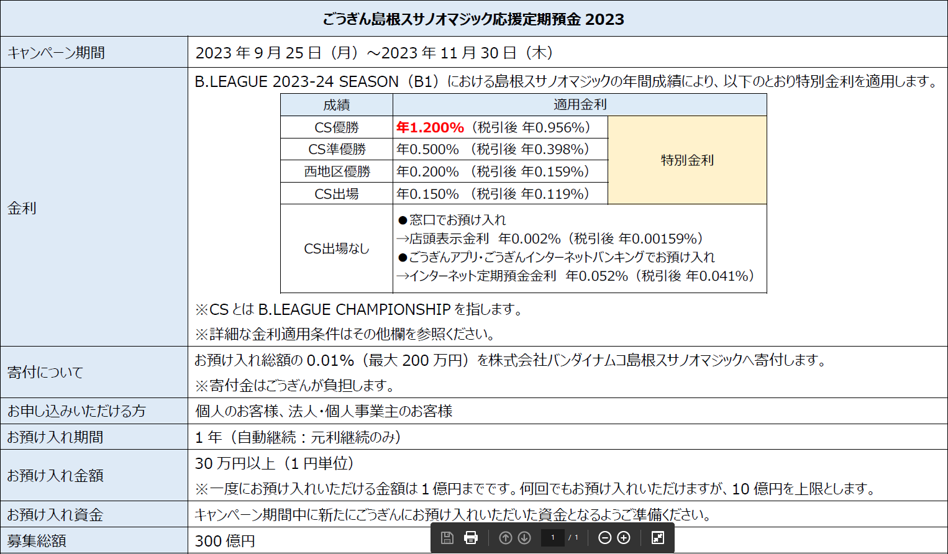
Task: Click the 300億円 value
Action: point(225,541)
